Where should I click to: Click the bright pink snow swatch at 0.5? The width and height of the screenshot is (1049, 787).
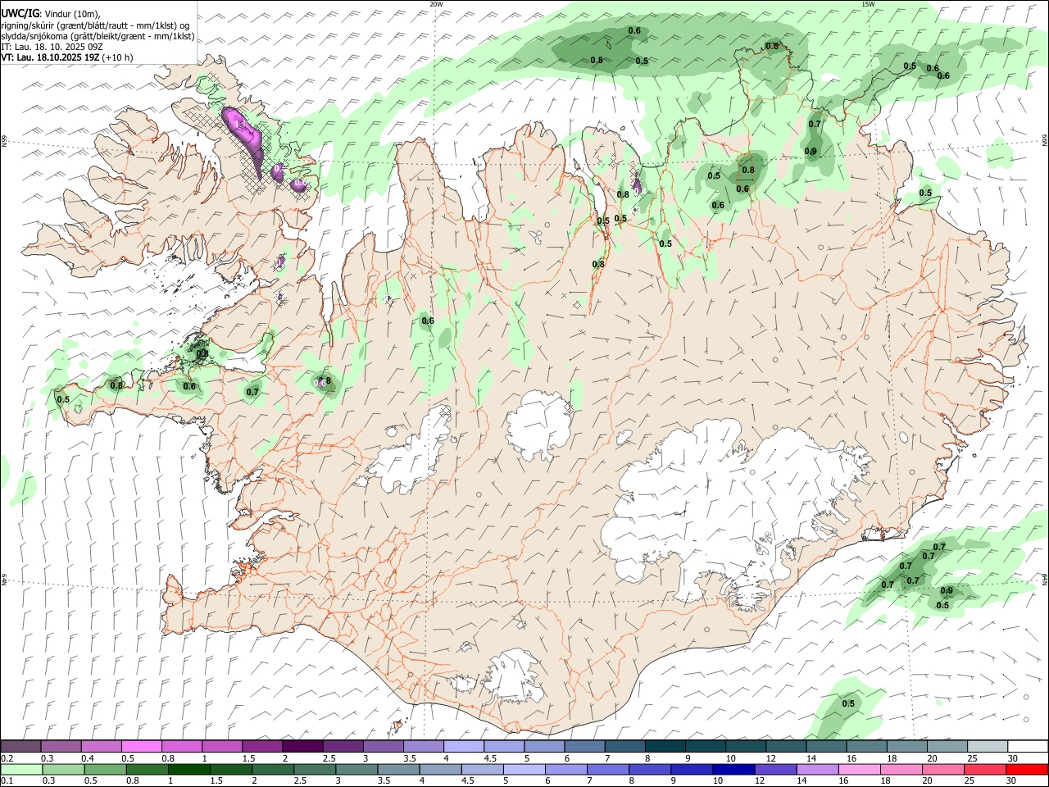tap(142, 746)
